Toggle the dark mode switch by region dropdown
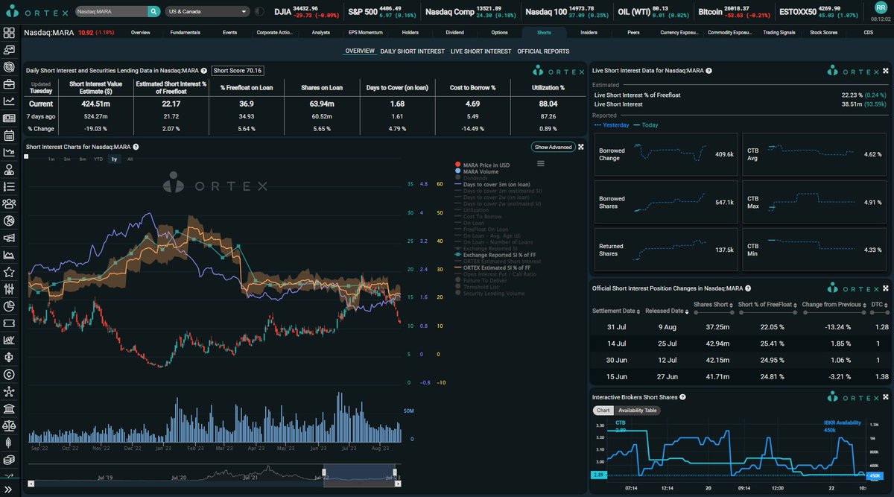Image resolution: width=894 pixels, height=497 pixels. click(x=259, y=12)
